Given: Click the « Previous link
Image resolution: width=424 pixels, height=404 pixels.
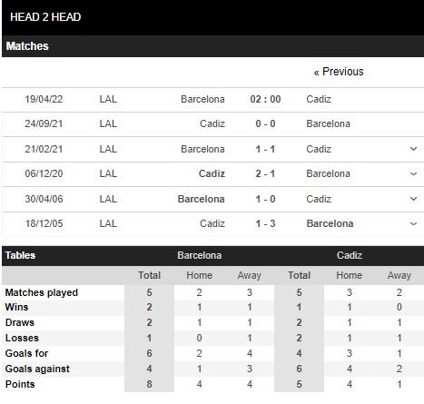Looking at the screenshot, I should (x=339, y=72).
